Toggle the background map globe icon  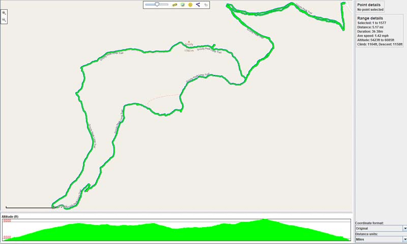pyautogui.click(x=182, y=5)
